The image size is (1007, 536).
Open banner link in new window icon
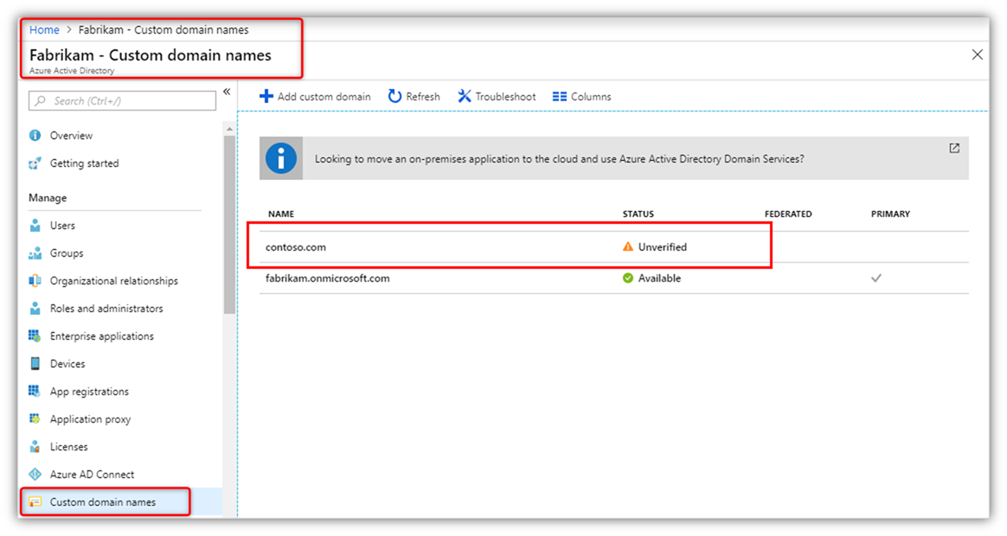[954, 149]
